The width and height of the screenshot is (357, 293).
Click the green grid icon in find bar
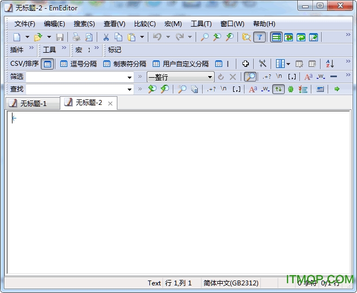tap(291, 89)
